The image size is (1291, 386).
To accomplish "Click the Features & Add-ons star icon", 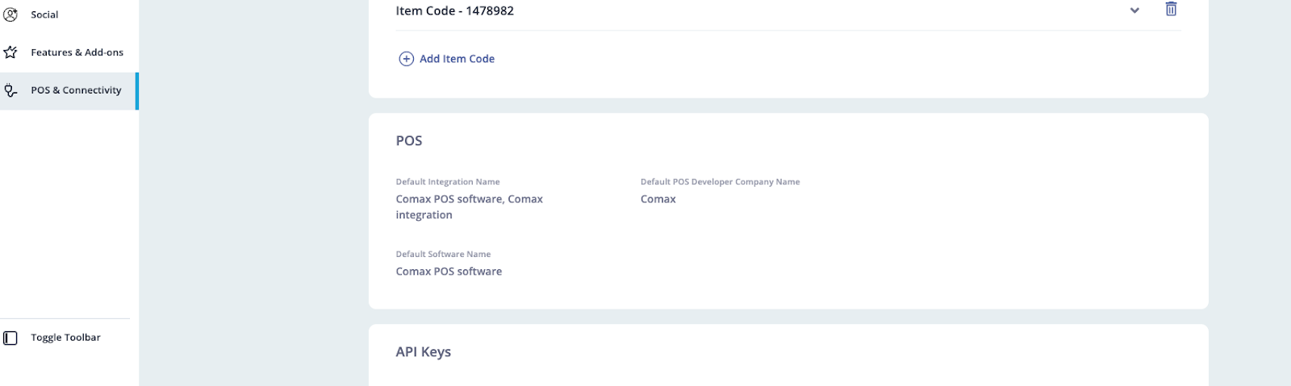I will (10, 52).
